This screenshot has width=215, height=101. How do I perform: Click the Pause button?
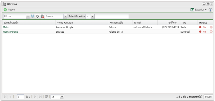[x=208, y=97]
